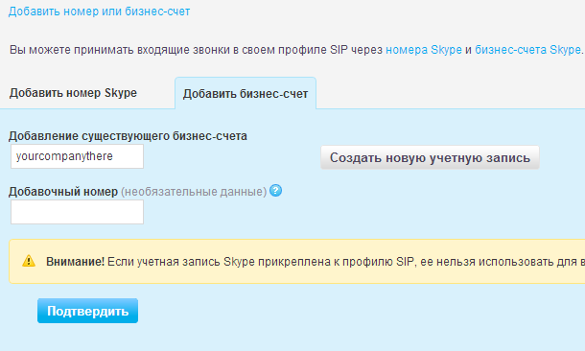The height and width of the screenshot is (351, 585).
Task: Click the gray '(необязательные данные)' hint text
Action: pyautogui.click(x=194, y=192)
